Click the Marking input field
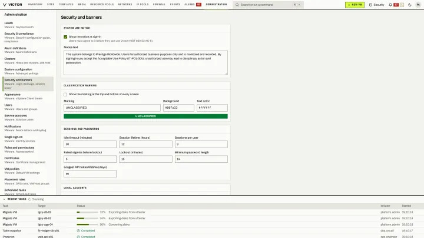 click(112, 108)
